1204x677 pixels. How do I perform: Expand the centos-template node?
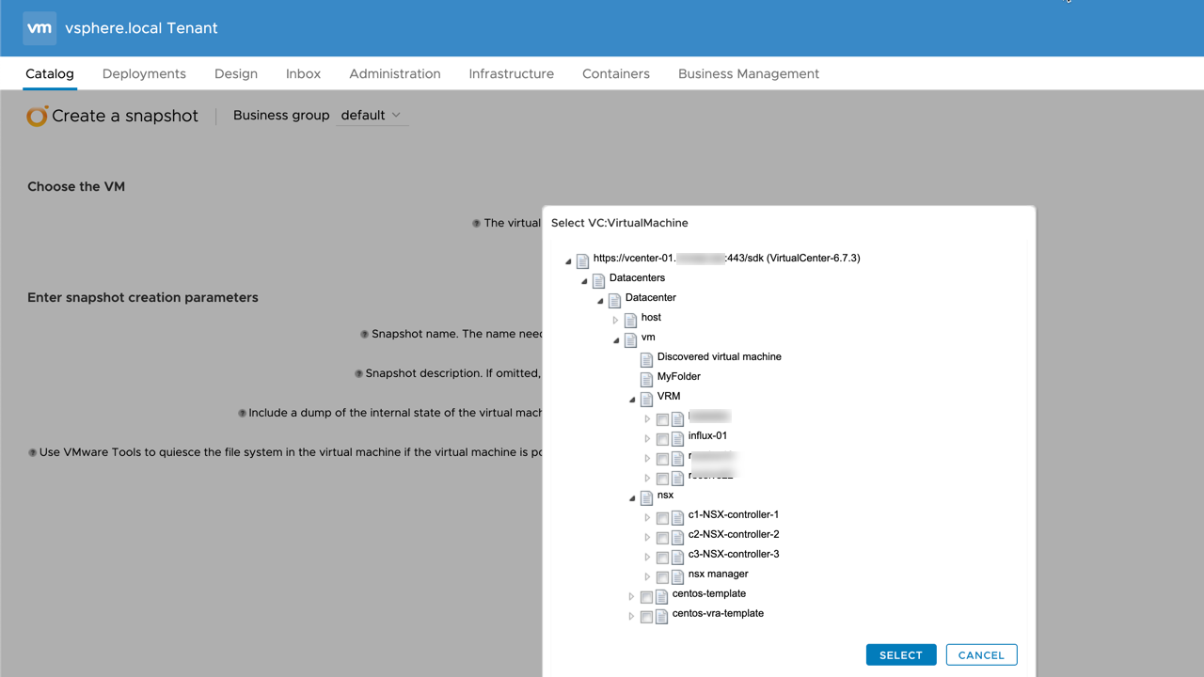click(631, 597)
